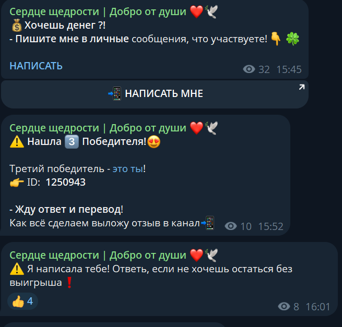This screenshot has height=327, width=342.
Task: Click the НАПИСАТЬ link in first message
Action: coord(36,66)
